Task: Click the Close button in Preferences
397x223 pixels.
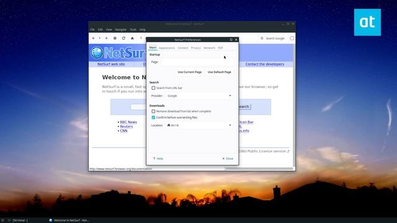Action: pos(228,159)
